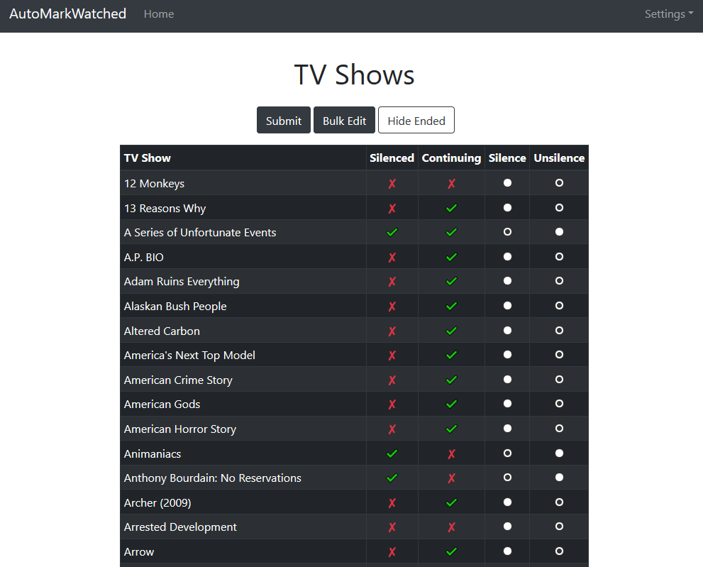Click the green Continuing checkmark for A Series of Unfortunate Events

point(451,232)
